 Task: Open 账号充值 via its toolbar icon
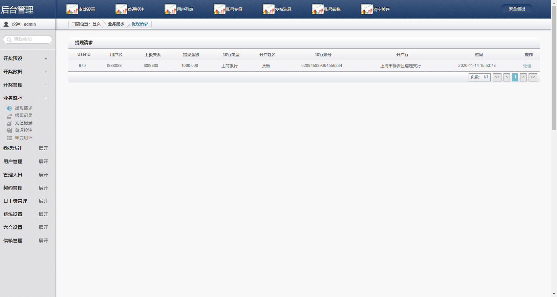(x=219, y=9)
